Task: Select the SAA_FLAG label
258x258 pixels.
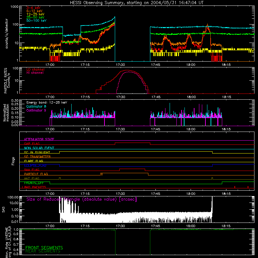Action: coord(32,170)
